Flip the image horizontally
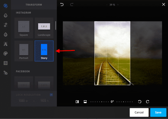The height and width of the screenshot is (119, 168). 77,102
